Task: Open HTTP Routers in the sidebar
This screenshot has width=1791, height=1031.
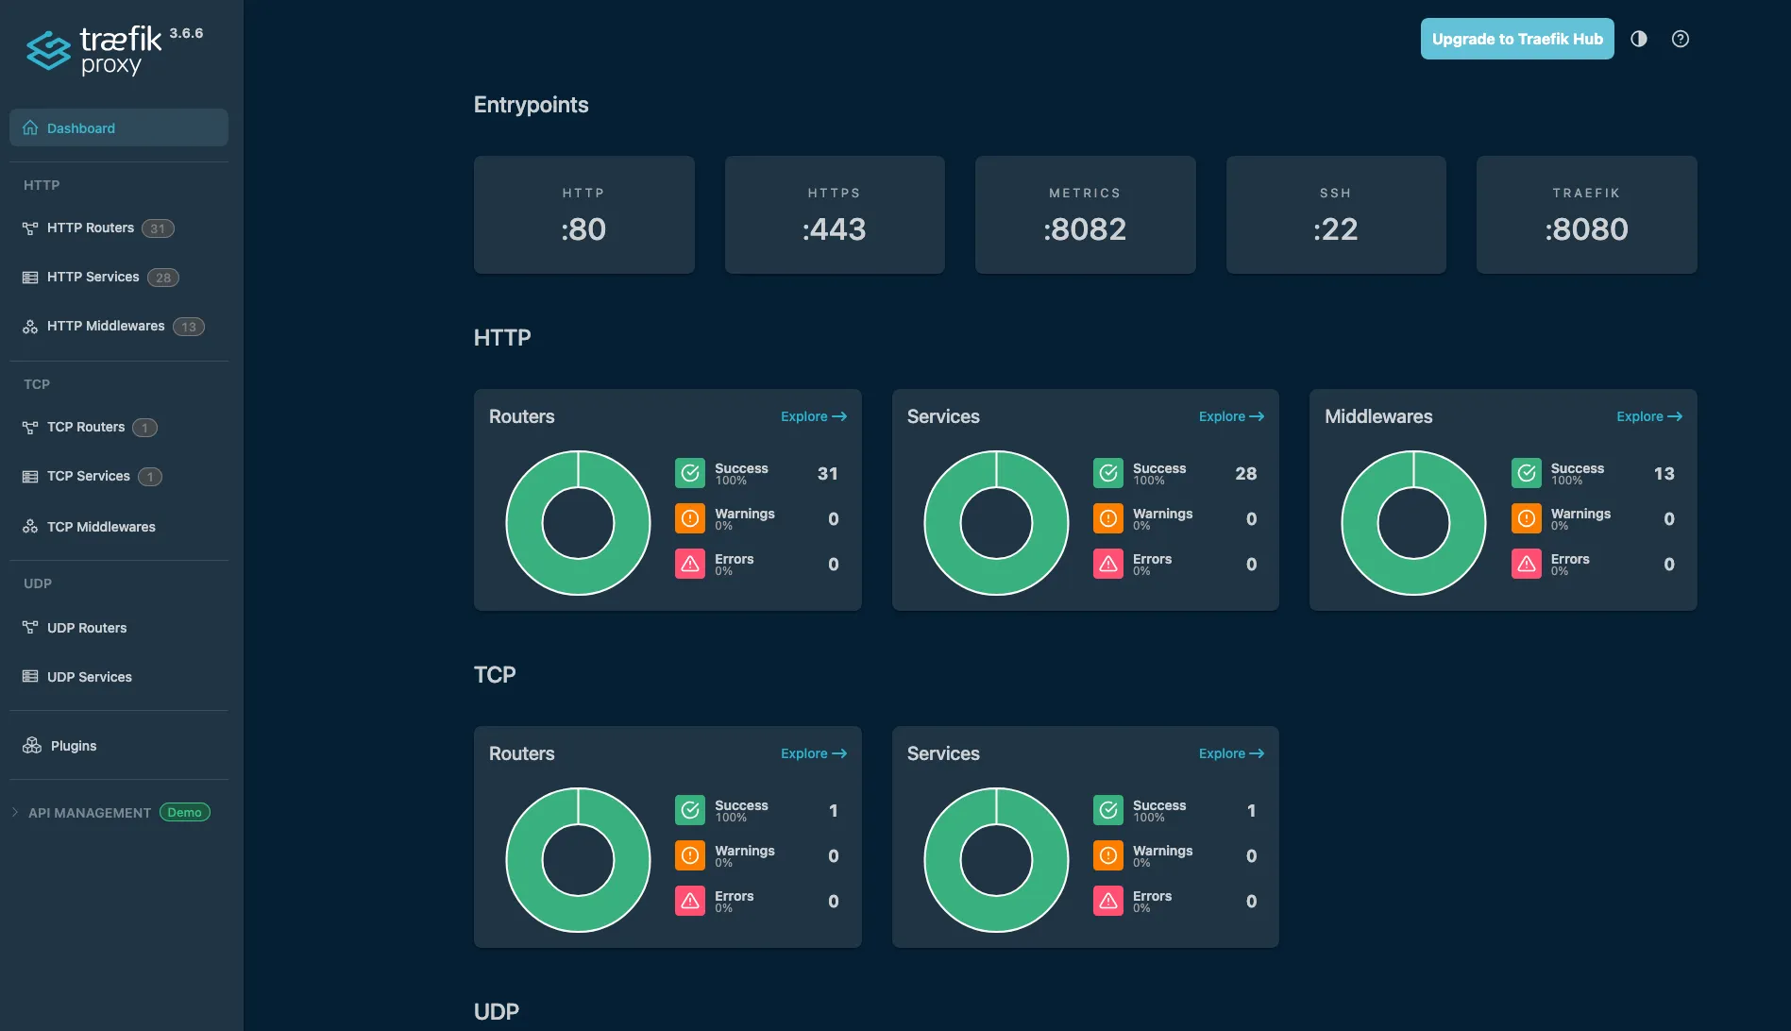Action: point(91,228)
